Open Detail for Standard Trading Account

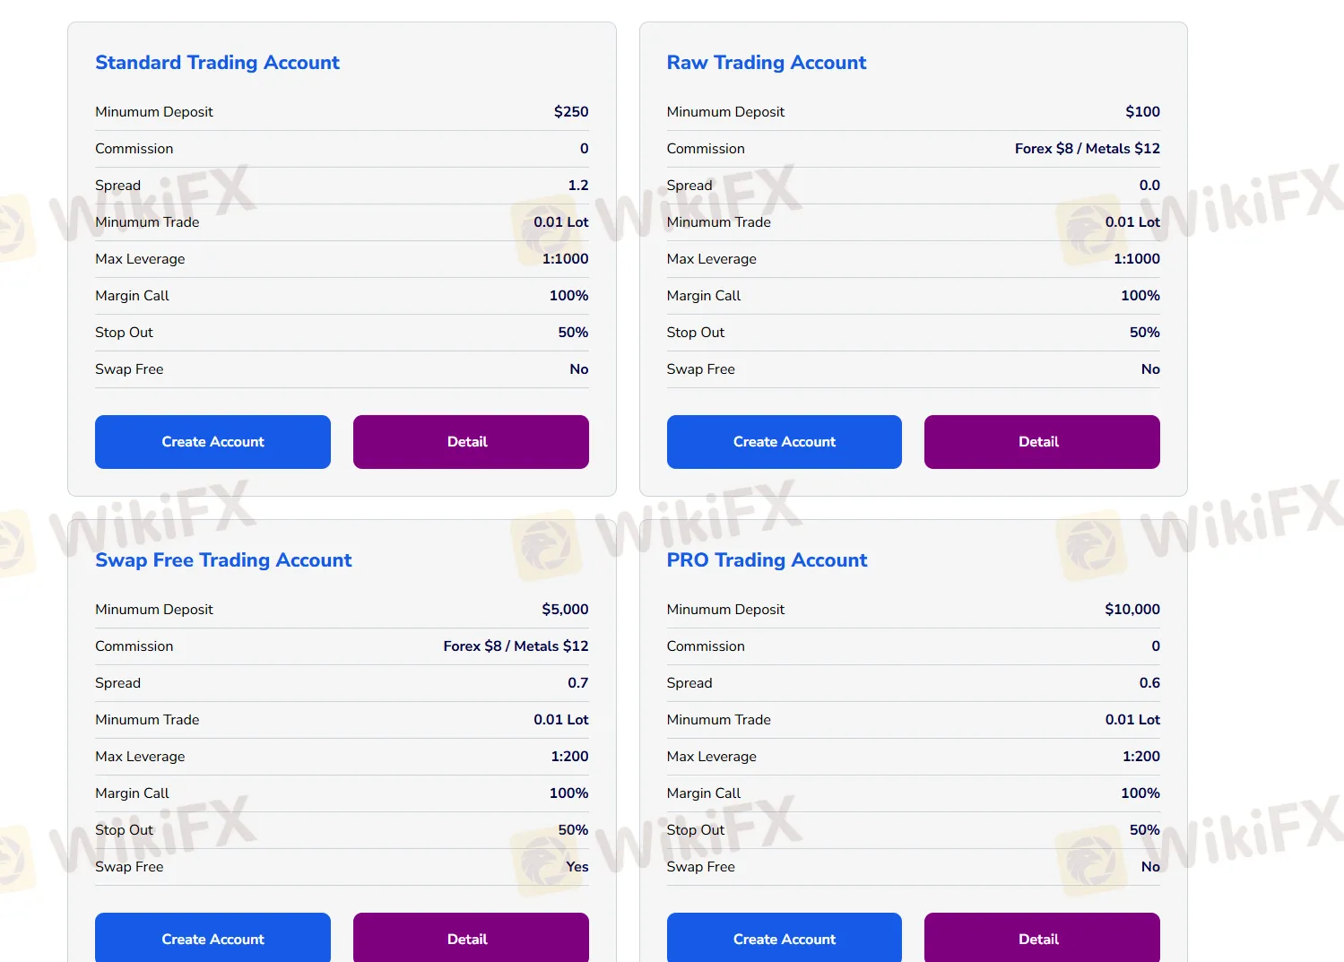(x=470, y=441)
